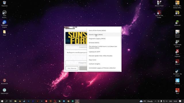
Task: Open the 'Выберите необходимую игру' game dropdown
Action: [x=76, y=53]
